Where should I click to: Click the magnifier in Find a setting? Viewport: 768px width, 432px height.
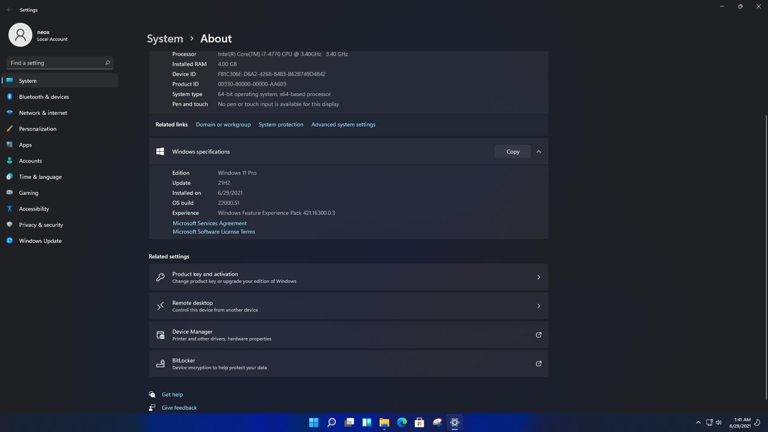pos(107,62)
